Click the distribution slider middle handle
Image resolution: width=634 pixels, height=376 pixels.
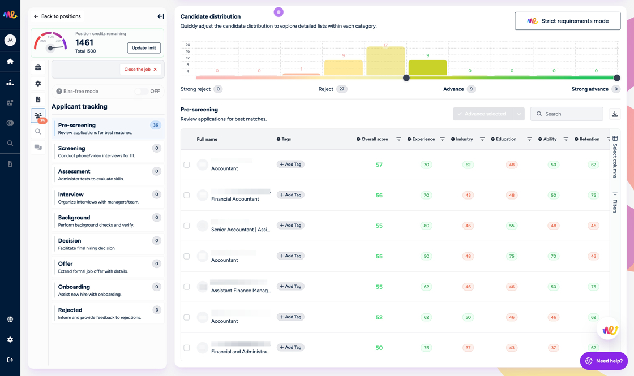pyautogui.click(x=406, y=78)
